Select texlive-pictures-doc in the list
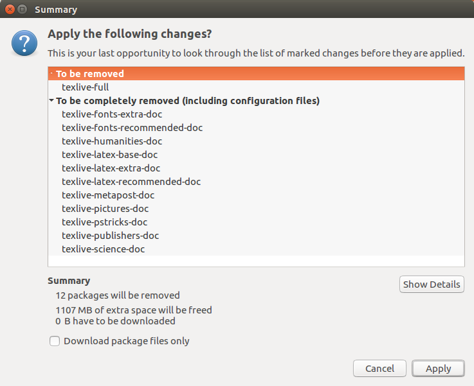 105,209
